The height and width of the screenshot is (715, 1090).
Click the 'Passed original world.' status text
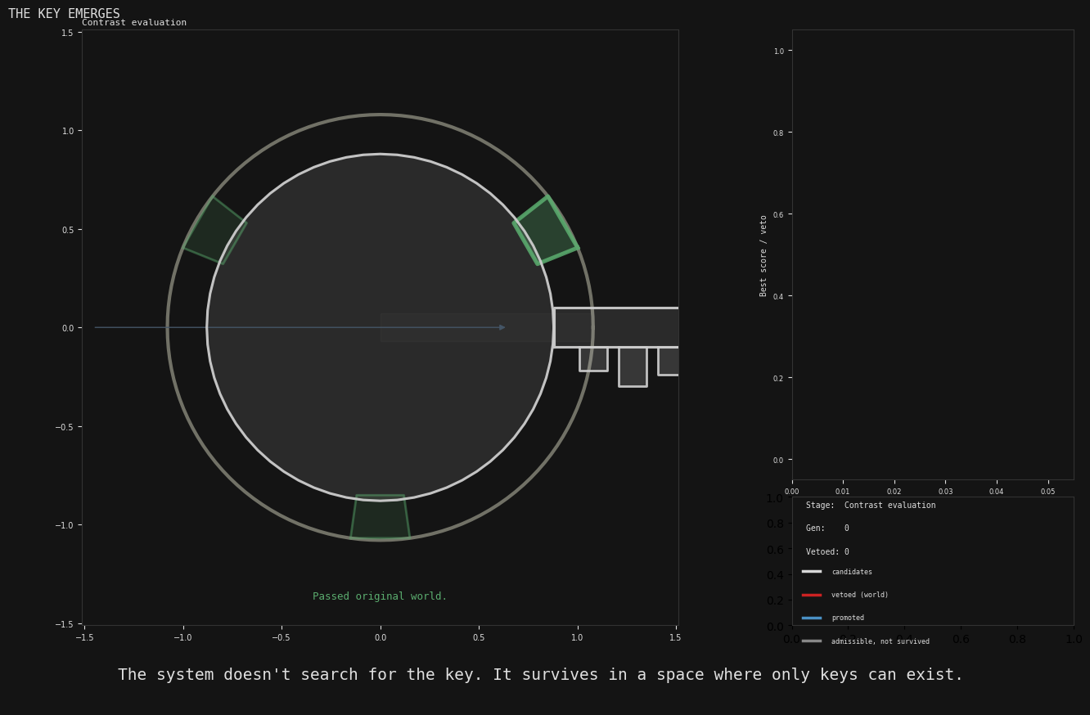(380, 596)
